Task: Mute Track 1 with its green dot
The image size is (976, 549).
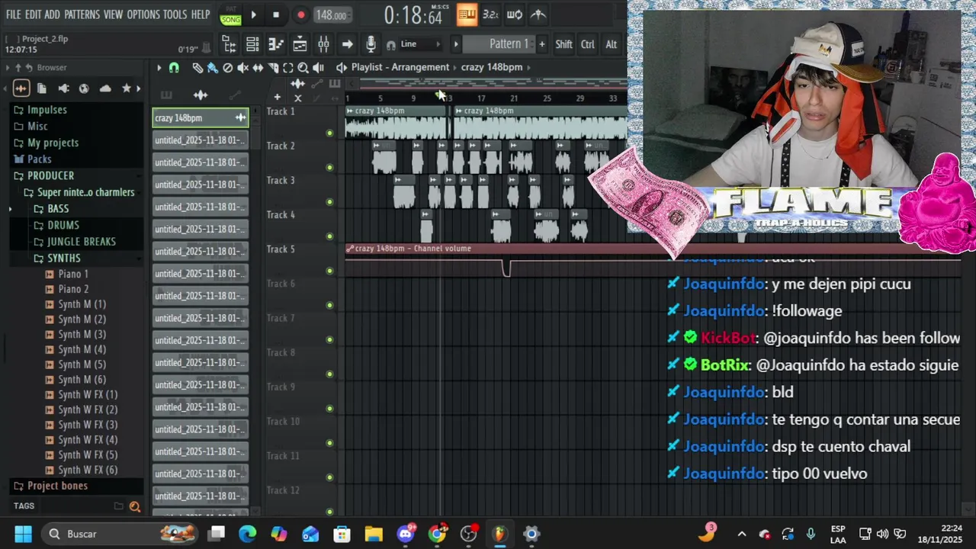Action: click(329, 133)
